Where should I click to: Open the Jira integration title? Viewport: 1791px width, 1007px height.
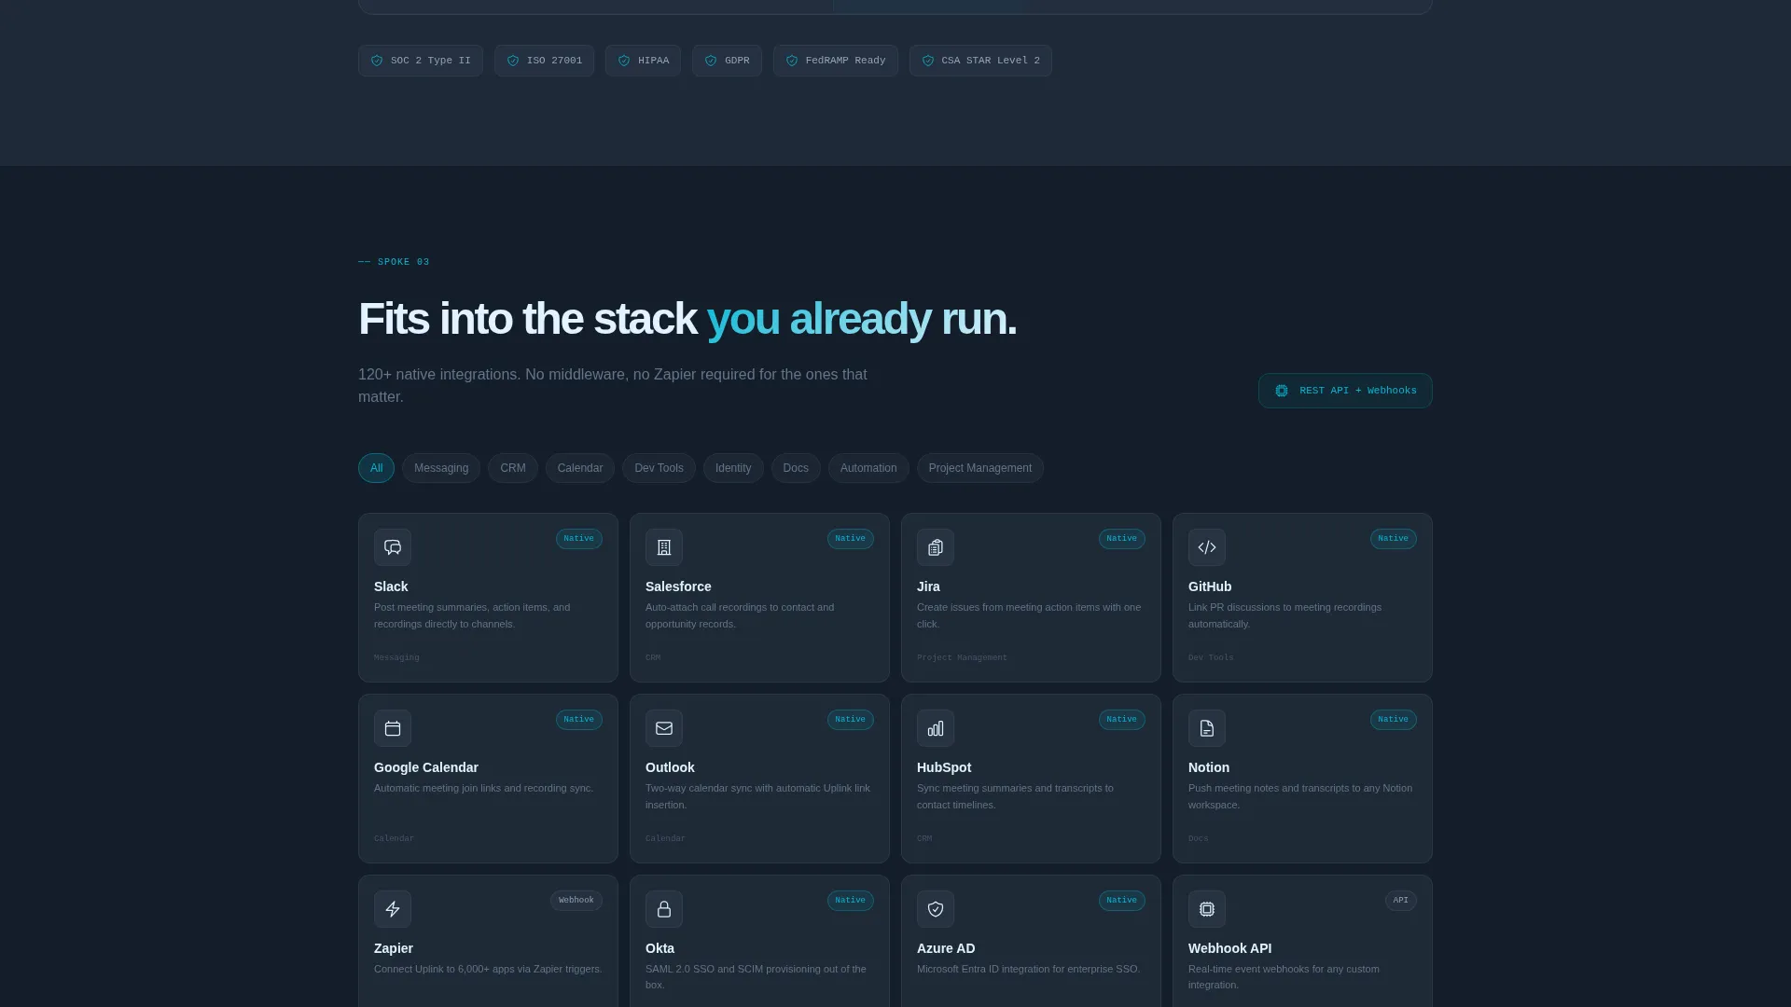[928, 586]
